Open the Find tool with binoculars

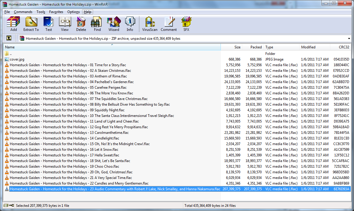(x=97, y=24)
